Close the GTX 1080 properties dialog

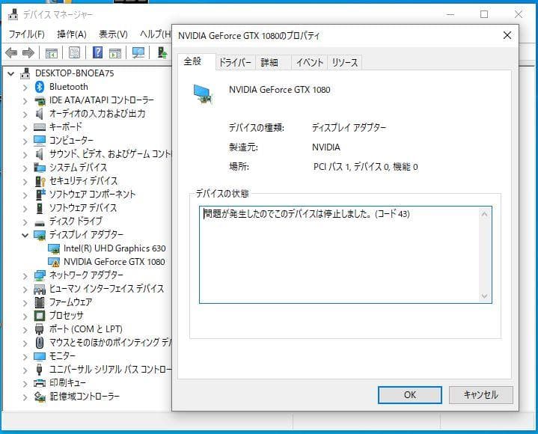pyautogui.click(x=507, y=35)
